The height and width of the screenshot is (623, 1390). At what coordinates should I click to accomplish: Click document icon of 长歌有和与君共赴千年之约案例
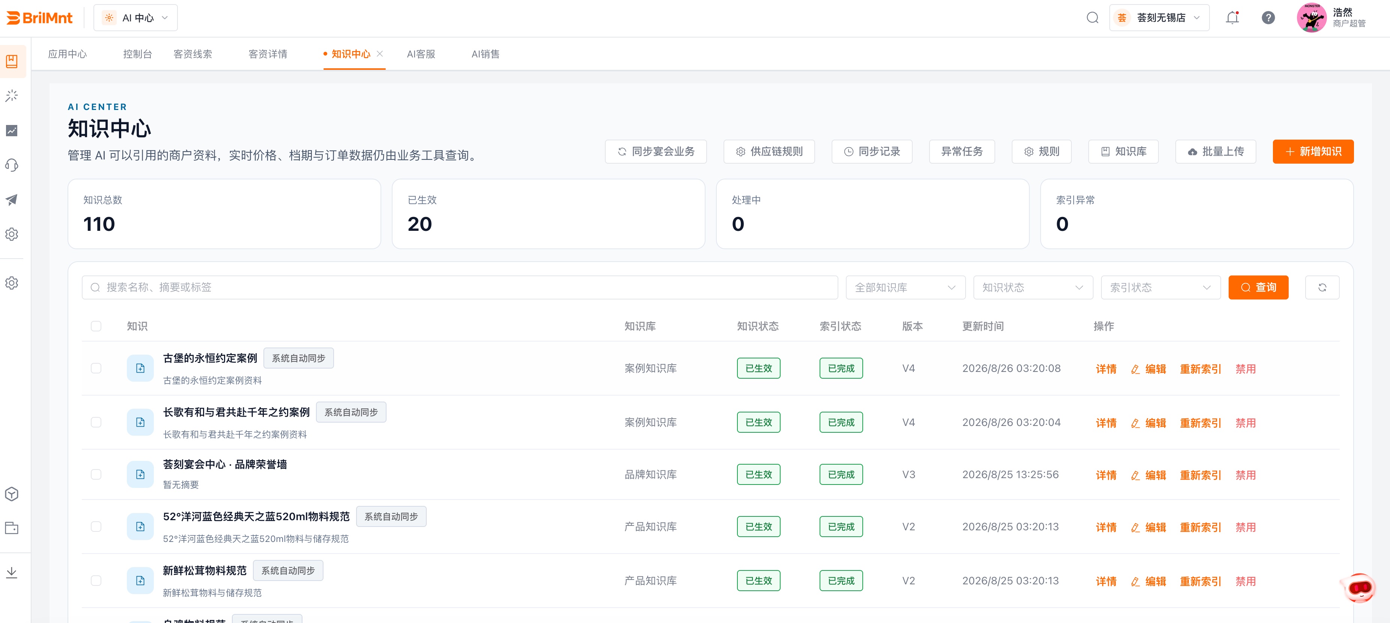coord(140,422)
